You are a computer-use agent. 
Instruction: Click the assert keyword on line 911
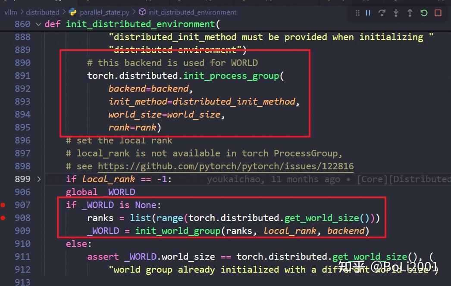(103, 257)
